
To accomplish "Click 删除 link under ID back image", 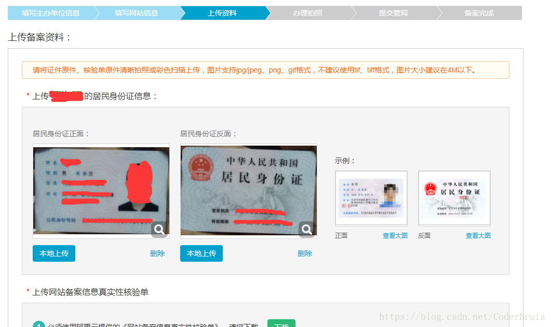I will coord(305,253).
